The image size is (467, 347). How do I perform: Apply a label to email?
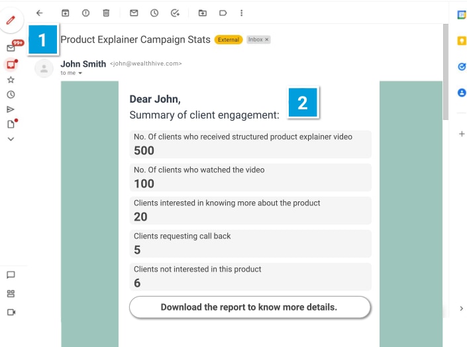pyautogui.click(x=223, y=13)
